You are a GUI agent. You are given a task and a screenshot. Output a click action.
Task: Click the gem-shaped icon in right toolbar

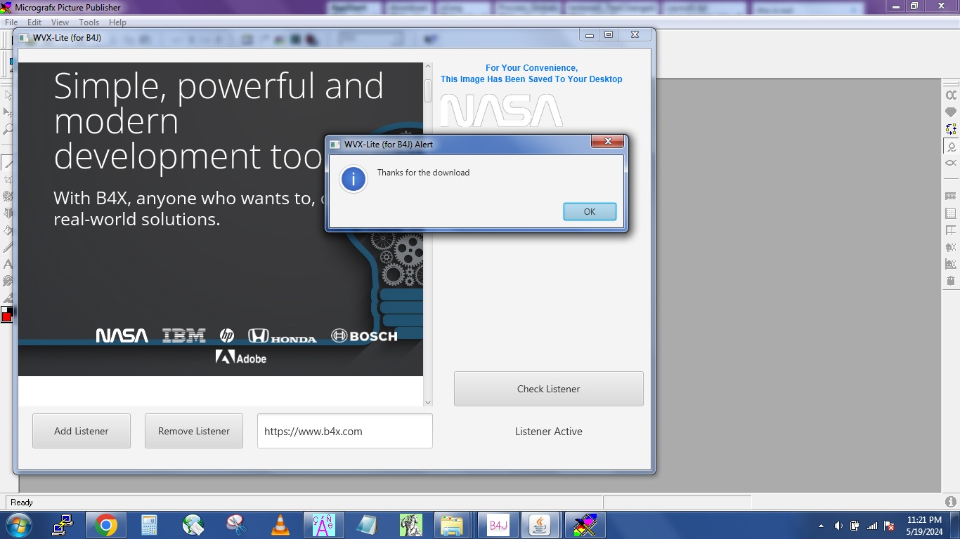(x=951, y=112)
